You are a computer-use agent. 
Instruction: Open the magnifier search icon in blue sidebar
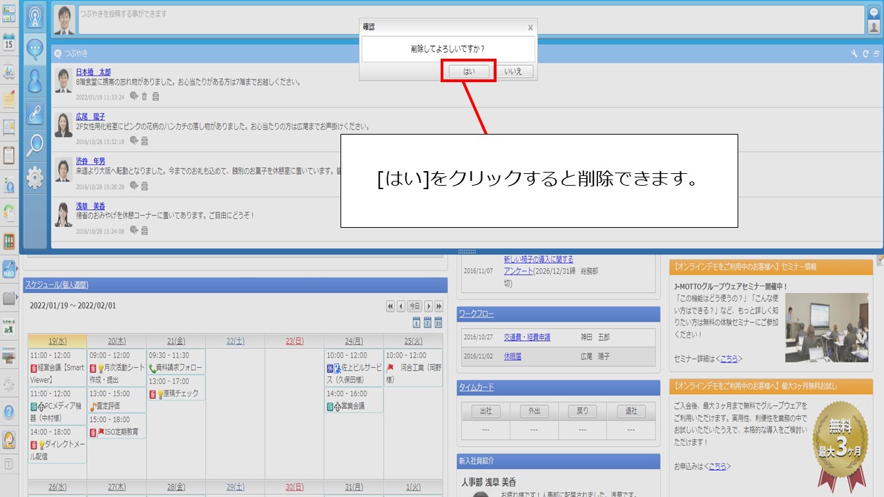pos(35,146)
